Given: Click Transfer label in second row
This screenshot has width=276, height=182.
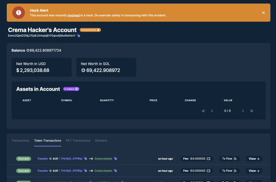Looking at the screenshot, I should (x=43, y=171).
